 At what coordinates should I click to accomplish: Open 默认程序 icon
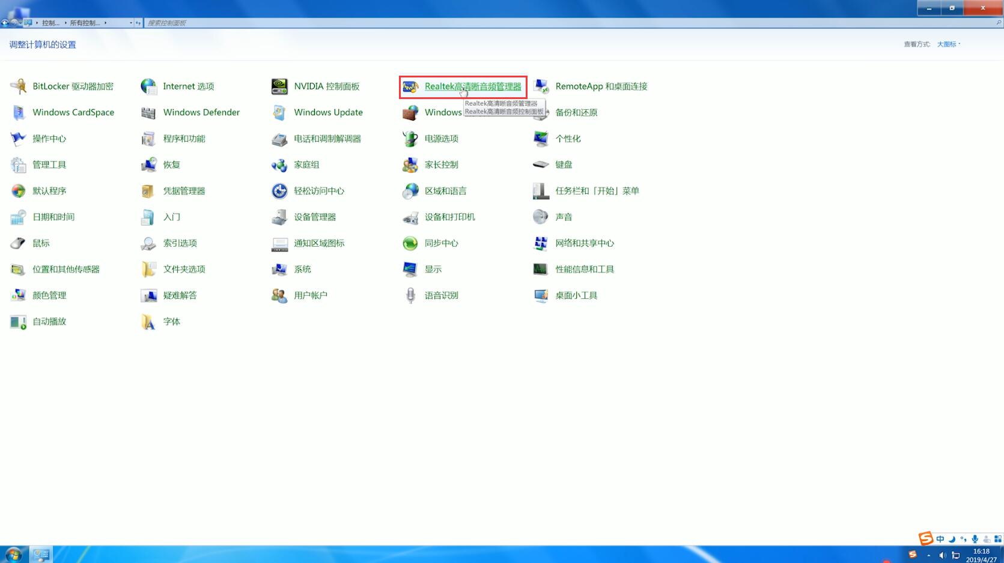pyautogui.click(x=19, y=191)
